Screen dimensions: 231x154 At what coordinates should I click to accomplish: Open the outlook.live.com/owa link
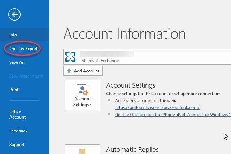(x=157, y=107)
